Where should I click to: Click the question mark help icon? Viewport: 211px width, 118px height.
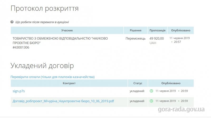[12, 22]
